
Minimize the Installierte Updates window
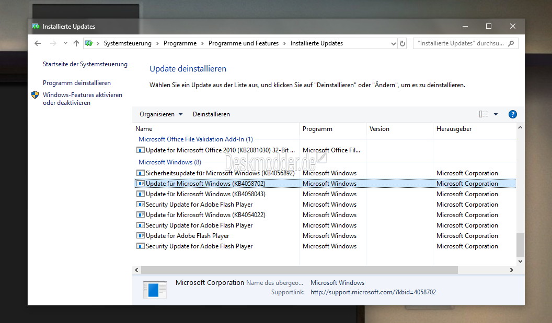pyautogui.click(x=465, y=27)
